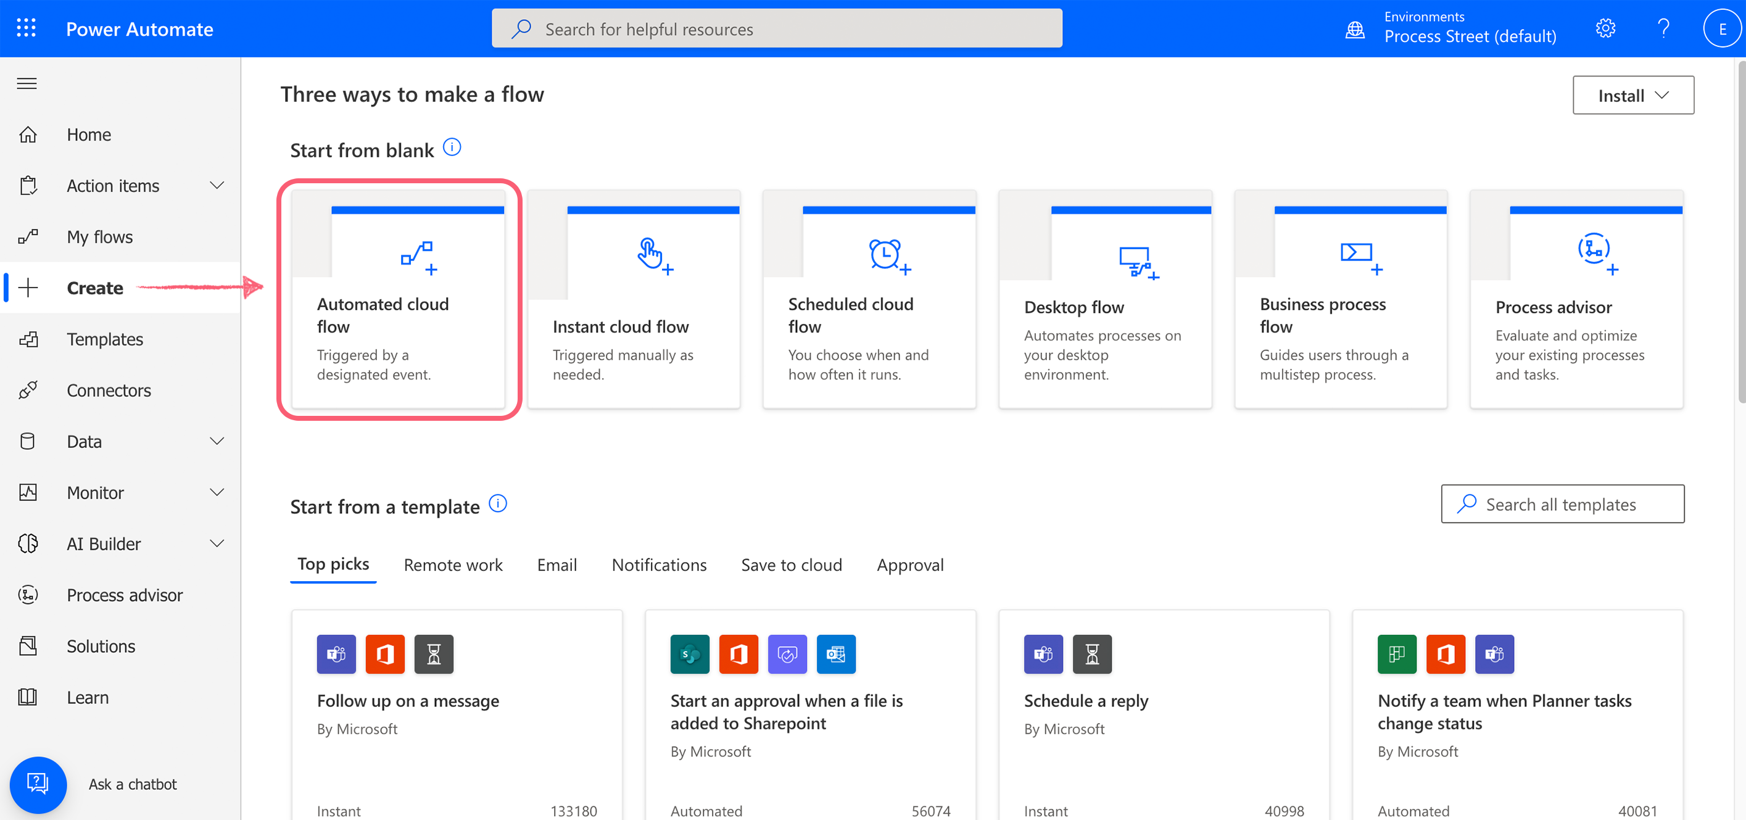Open the Ask a chatbot button
Image resolution: width=1746 pixels, height=820 pixels.
[38, 784]
